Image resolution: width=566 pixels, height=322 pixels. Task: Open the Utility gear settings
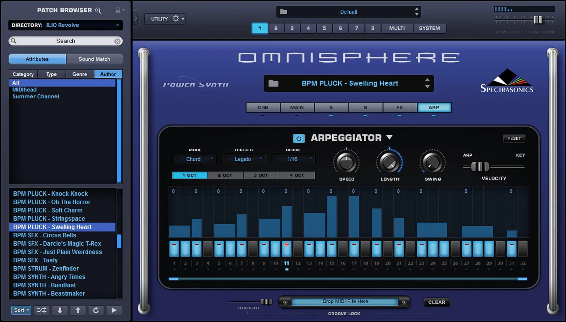pos(175,19)
